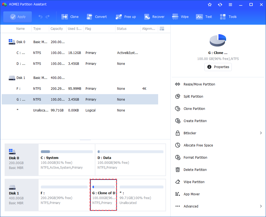
Task: Redo the pending operation
Action: click(x=48, y=17)
